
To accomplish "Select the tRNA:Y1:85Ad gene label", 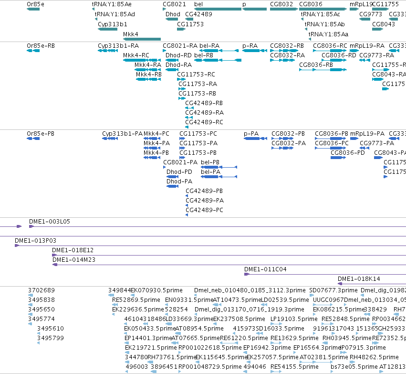I will click(115, 14).
